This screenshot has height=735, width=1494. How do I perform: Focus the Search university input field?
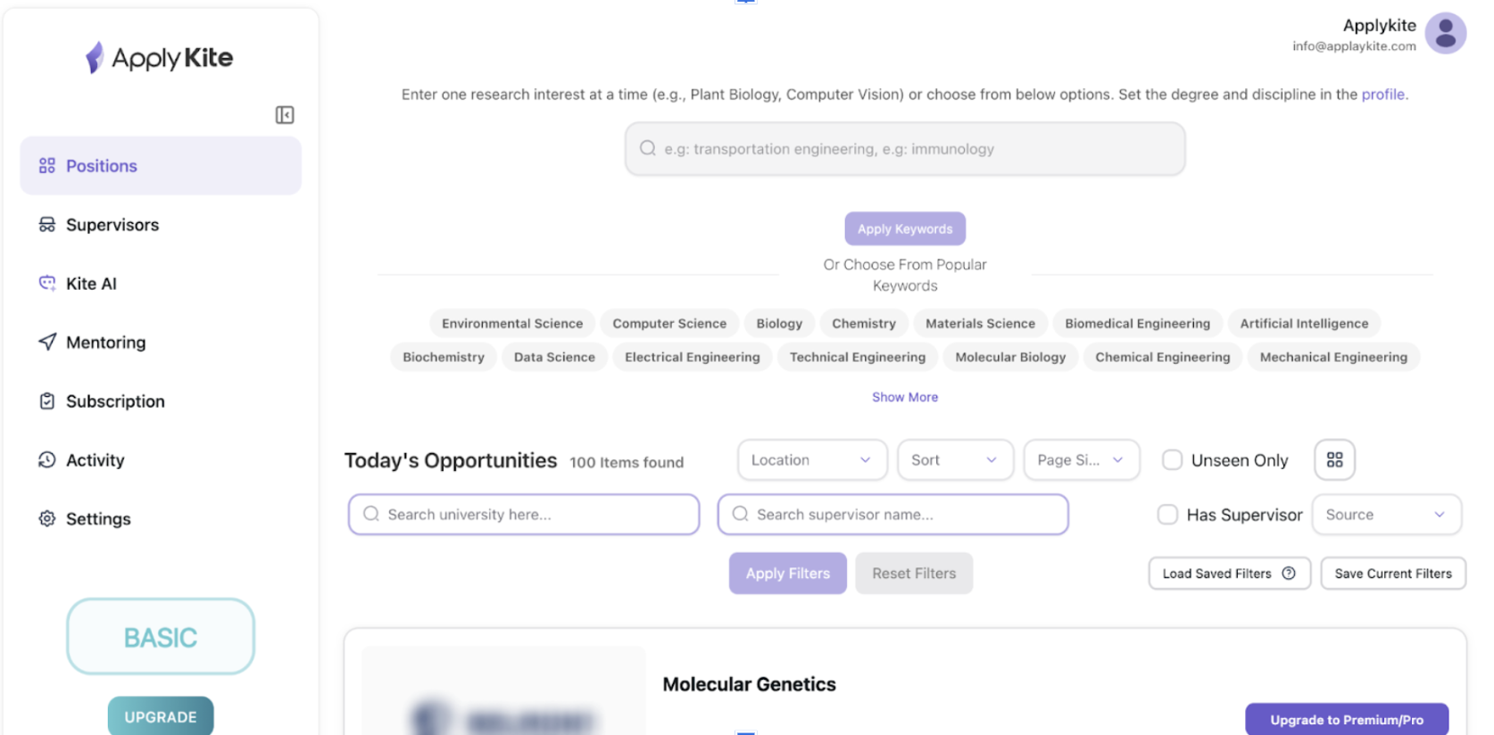tap(524, 515)
